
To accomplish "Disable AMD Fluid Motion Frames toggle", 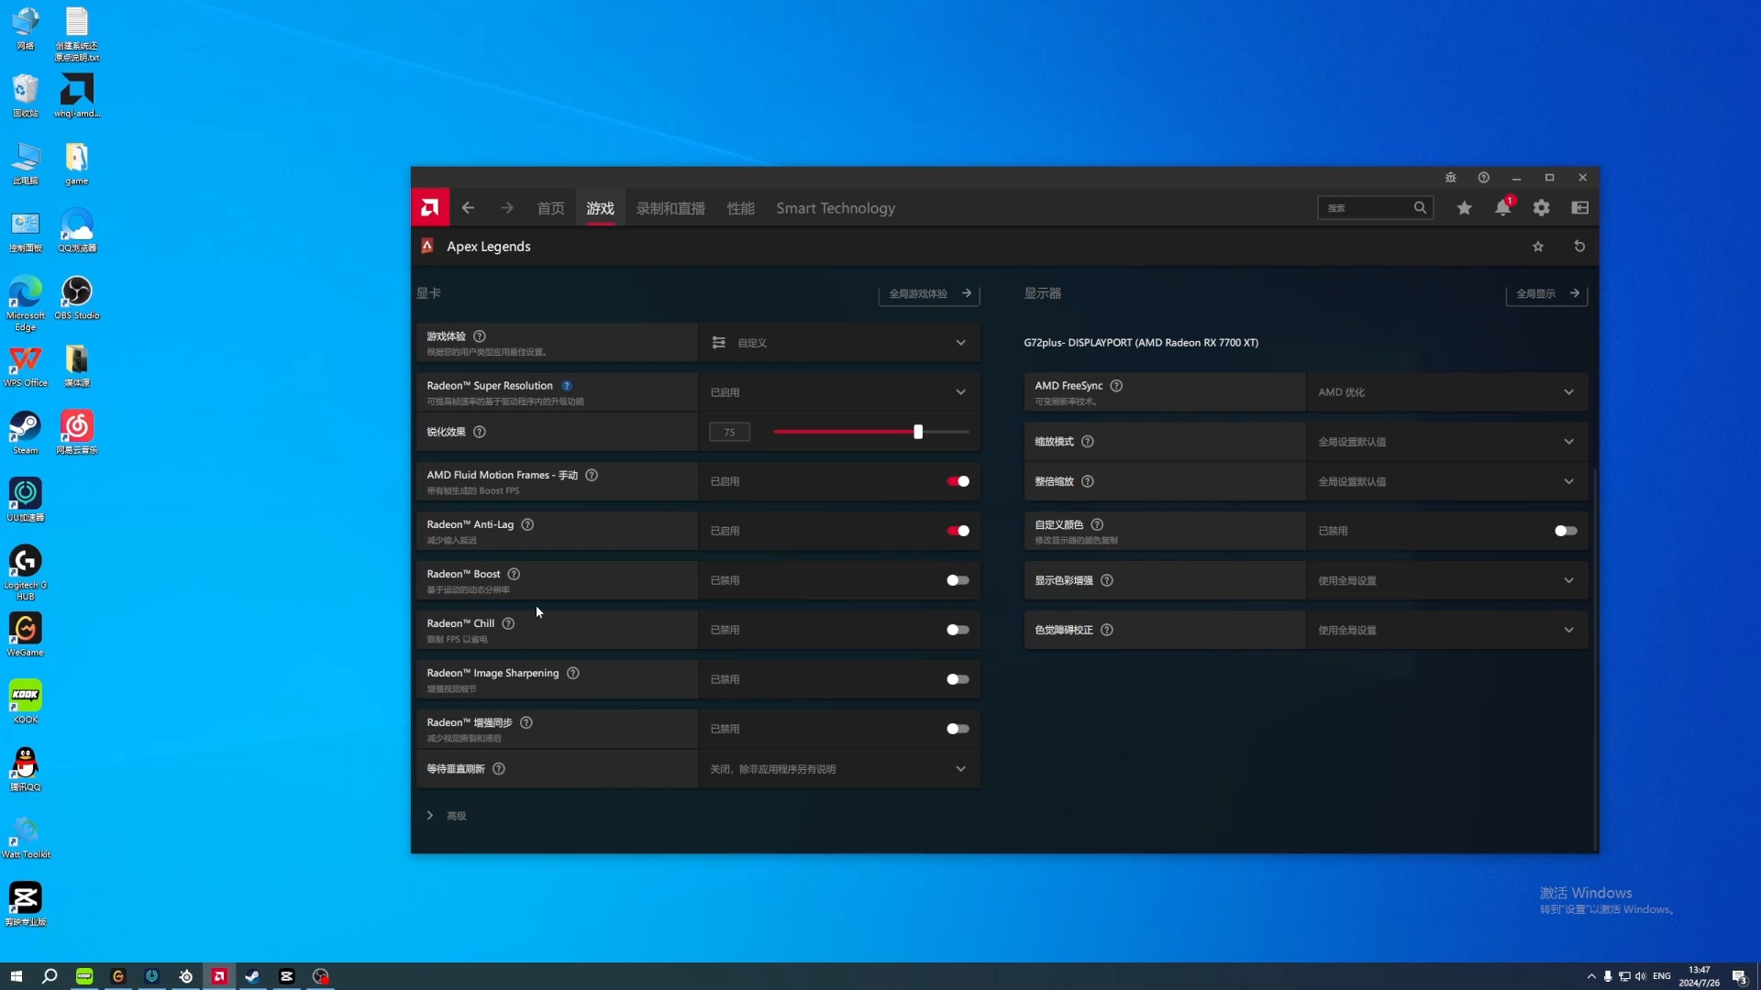I will point(958,481).
